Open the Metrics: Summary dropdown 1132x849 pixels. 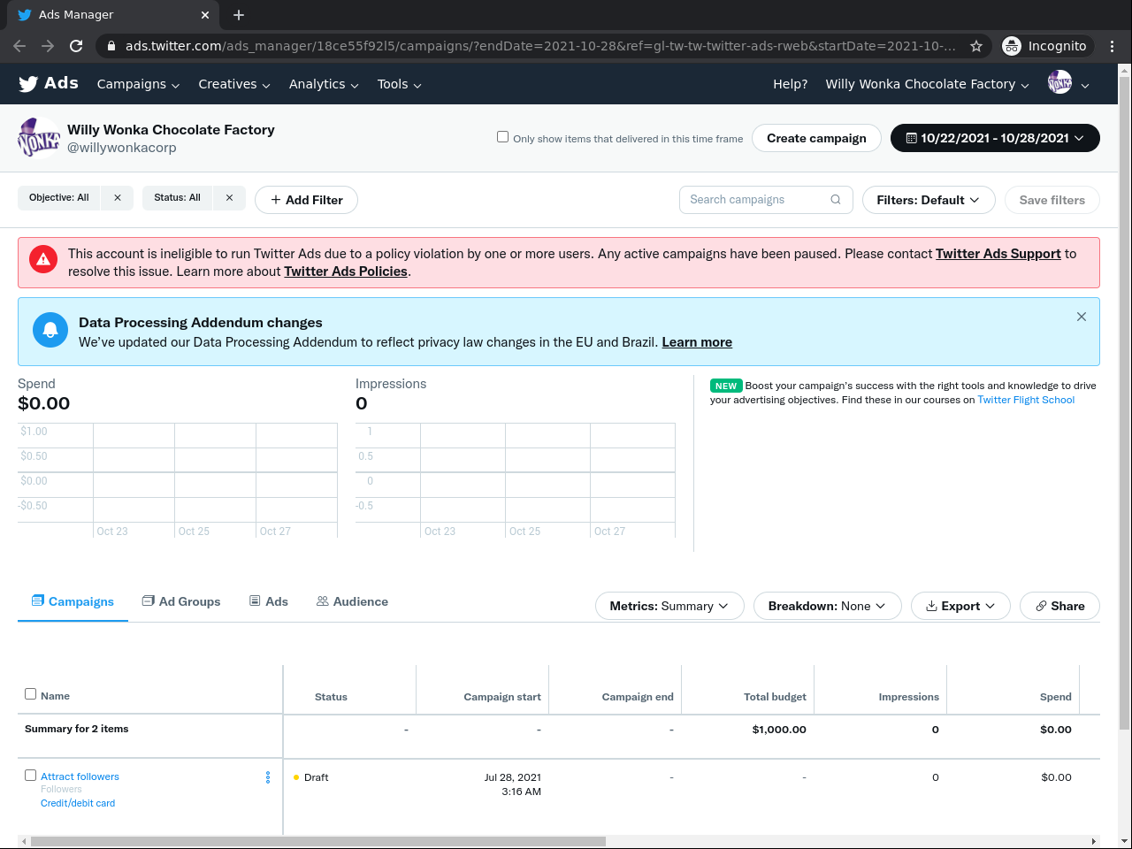(x=669, y=606)
